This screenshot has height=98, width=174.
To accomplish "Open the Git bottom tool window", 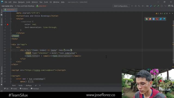I will tap(6, 89).
